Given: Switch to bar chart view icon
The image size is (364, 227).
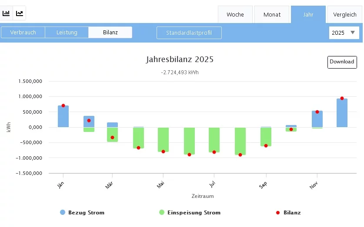Looking at the screenshot, I should pyautogui.click(x=7, y=13).
